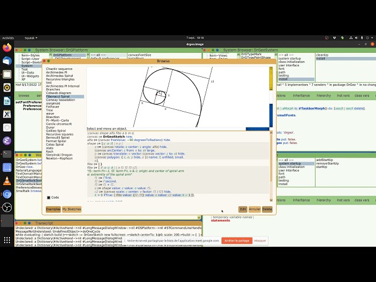
Task: Open the Terminal dock icon
Action: click(7, 154)
